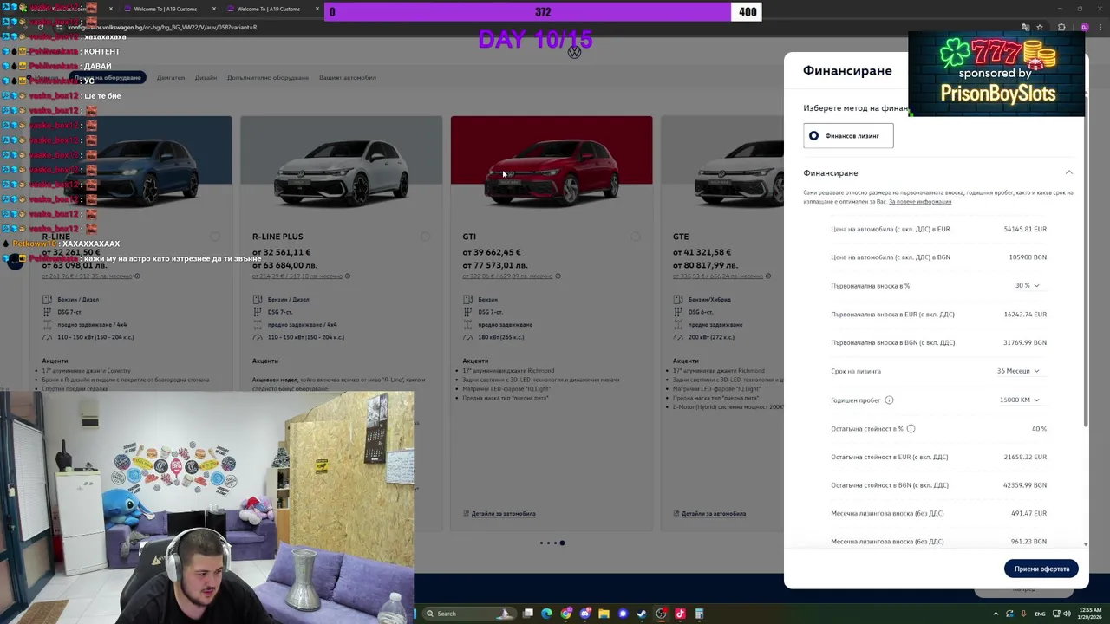This screenshot has height=624, width=1110.
Task: Click the microphone tray icon
Action: tap(1024, 614)
